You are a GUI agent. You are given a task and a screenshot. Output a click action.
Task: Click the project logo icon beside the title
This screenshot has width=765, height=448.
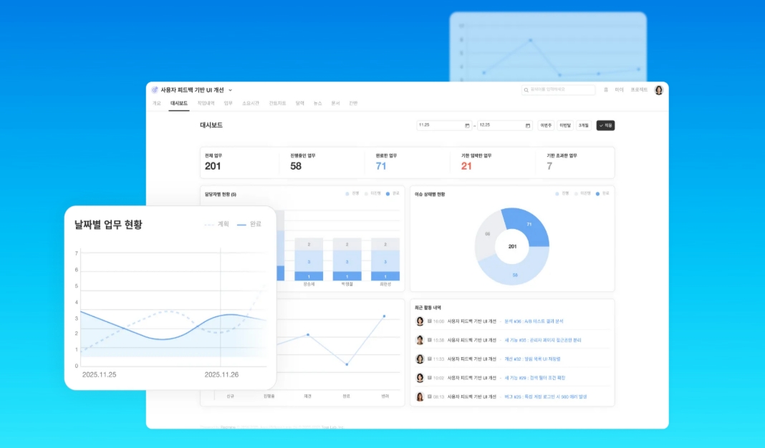coord(155,90)
